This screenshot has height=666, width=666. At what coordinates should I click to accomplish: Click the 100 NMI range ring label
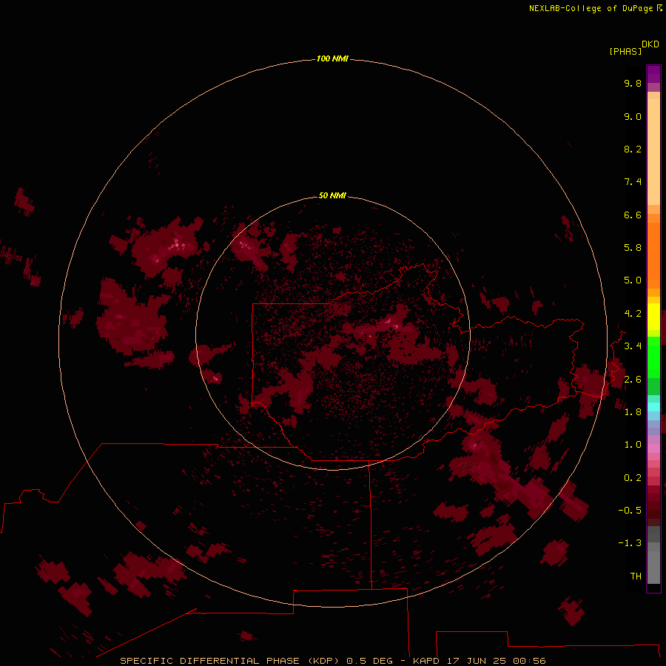(x=332, y=58)
